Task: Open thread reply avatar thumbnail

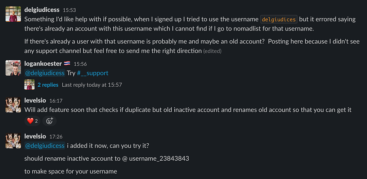Action: click(29, 85)
